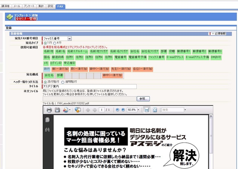Click the 82.8% zoom value field

[x=131, y=110]
